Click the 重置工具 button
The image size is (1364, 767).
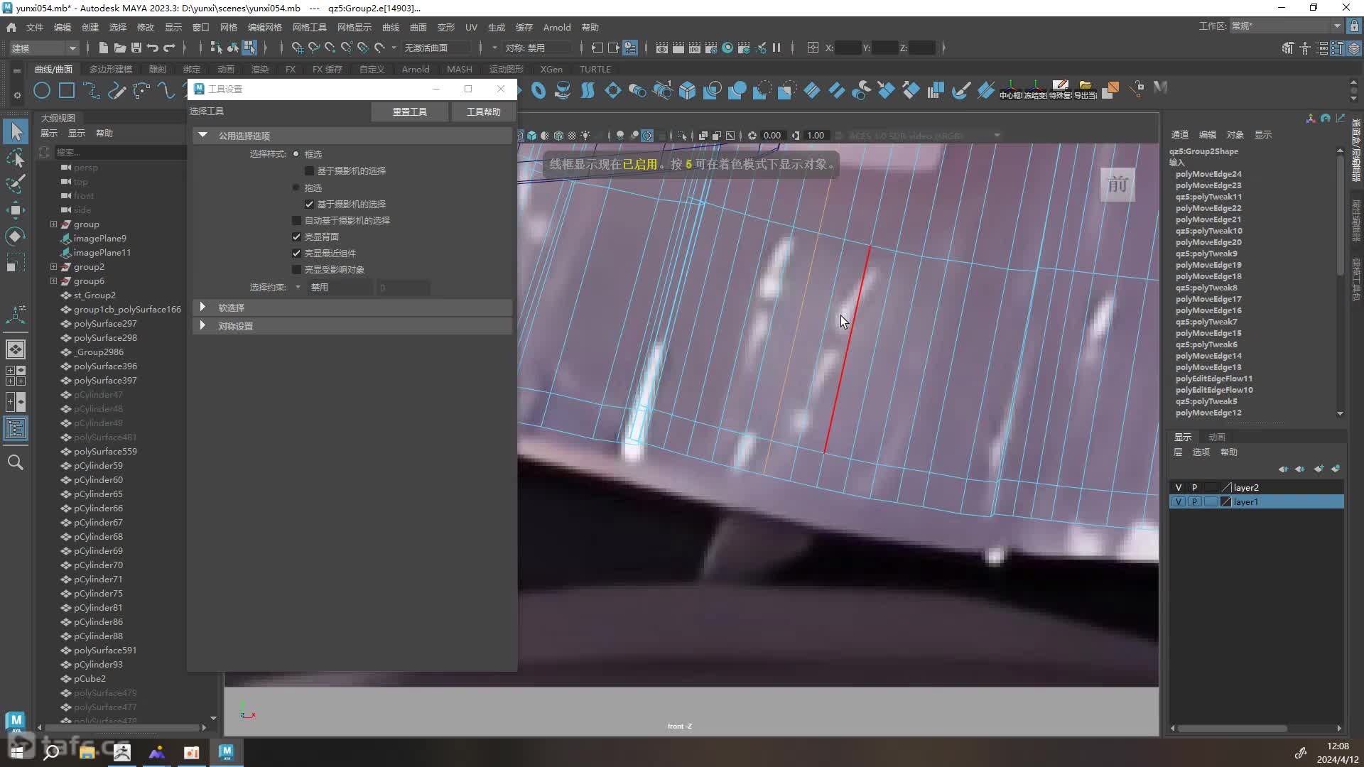pos(410,111)
